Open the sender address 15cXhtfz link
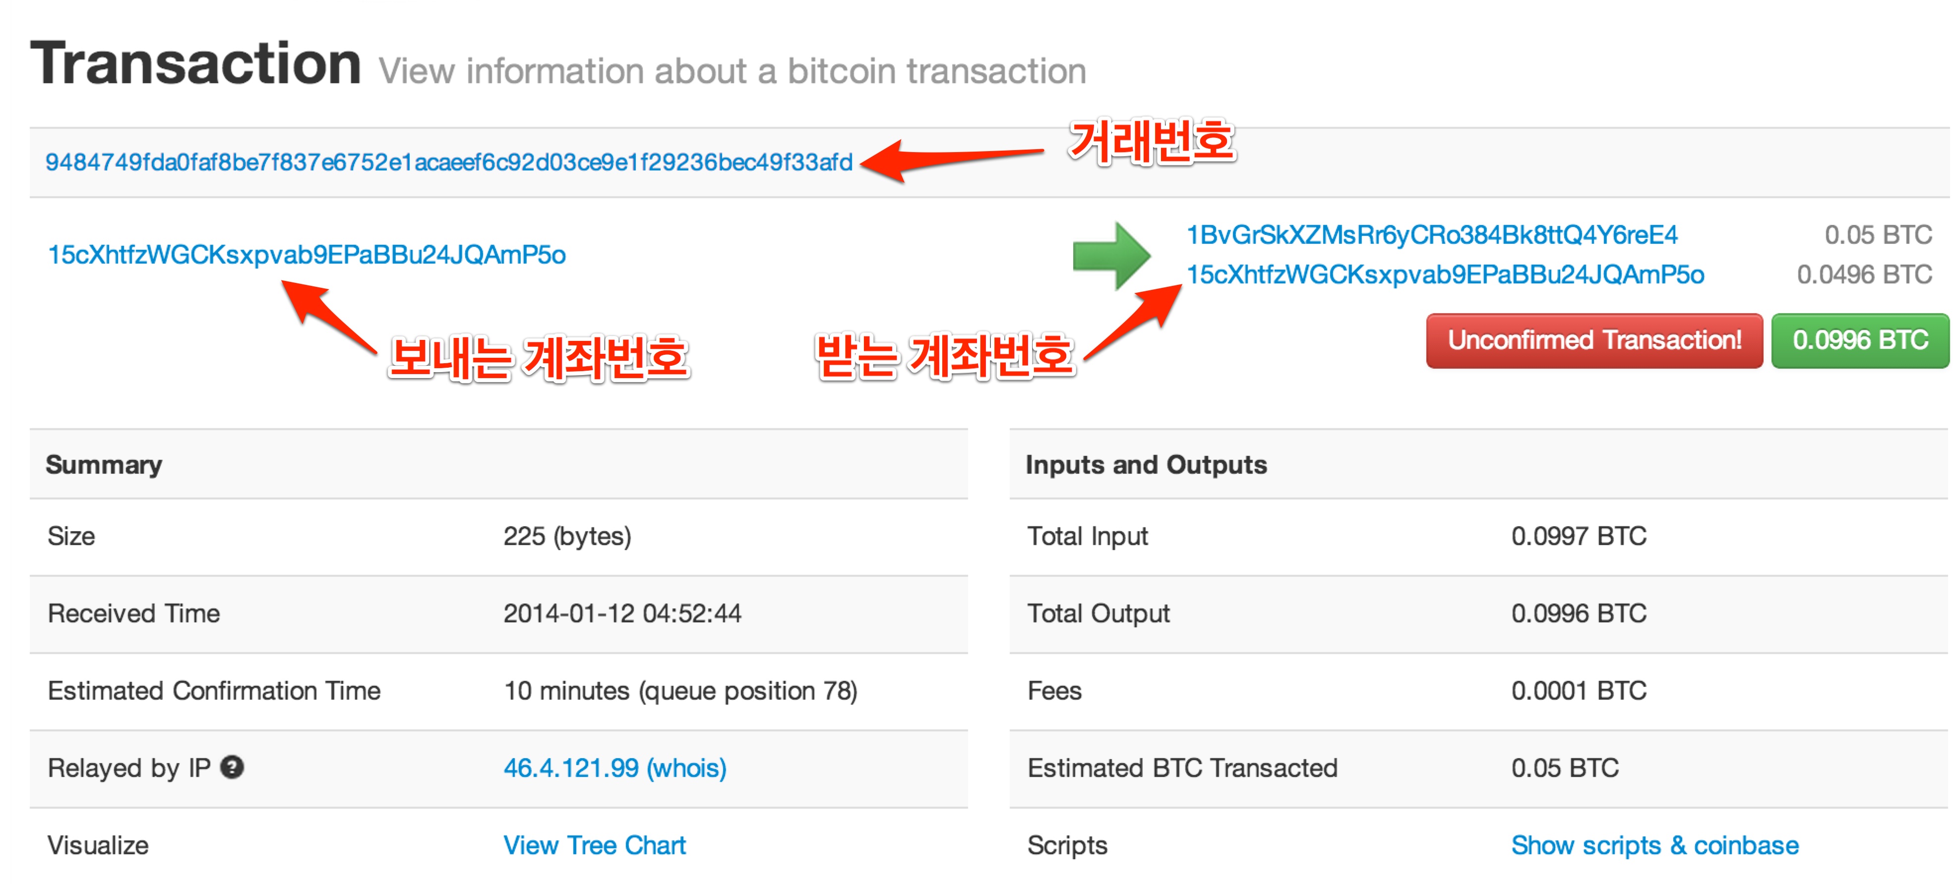1954x884 pixels. (306, 255)
